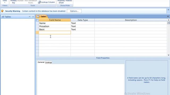Open the View dropdown in the Views group

(x=5, y=2)
